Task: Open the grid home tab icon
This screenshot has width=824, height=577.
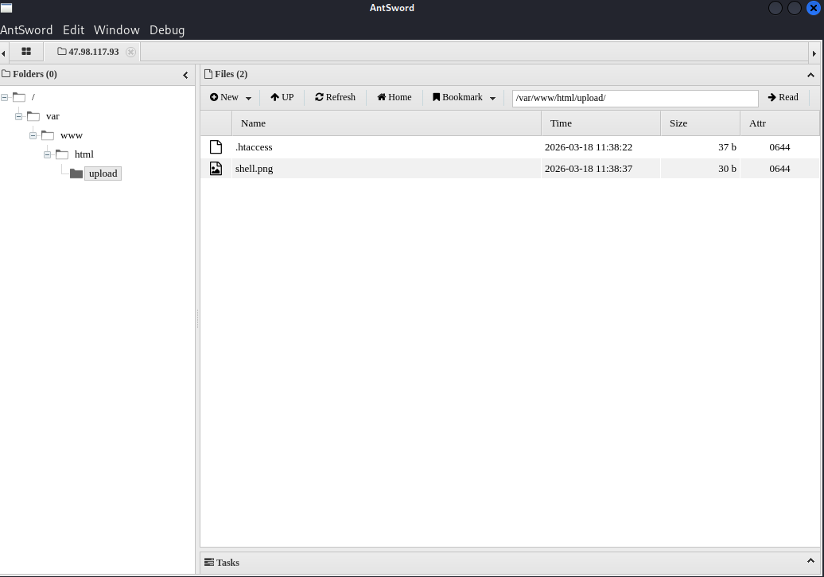Action: (25, 52)
